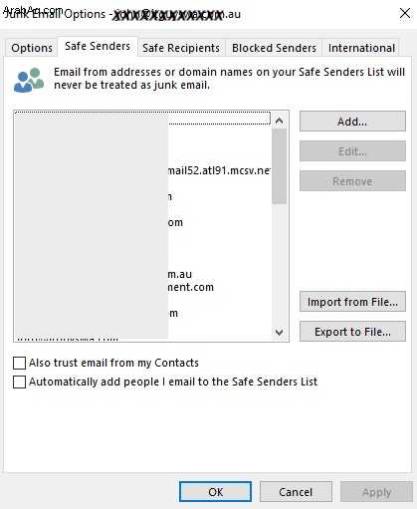Image resolution: width=417 pixels, height=509 pixels.
Task: Click the senders list scrollbar thumb
Action: (279, 166)
